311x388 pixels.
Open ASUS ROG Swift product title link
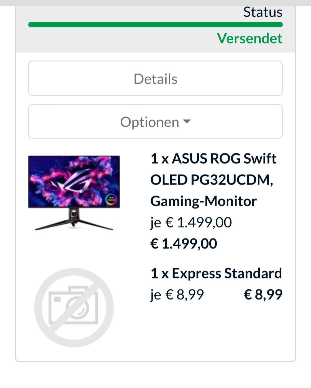tap(213, 158)
